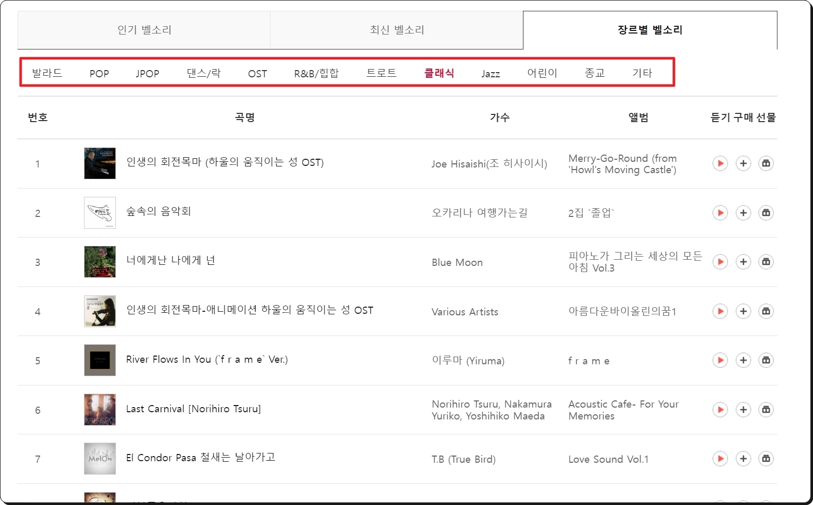The width and height of the screenshot is (813, 505).
Task: Click artist Joe Hisaishi(조 히사이시)
Action: click(489, 164)
